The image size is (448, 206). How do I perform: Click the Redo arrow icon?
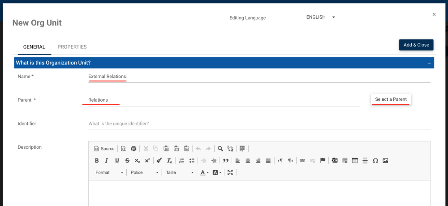click(208, 149)
